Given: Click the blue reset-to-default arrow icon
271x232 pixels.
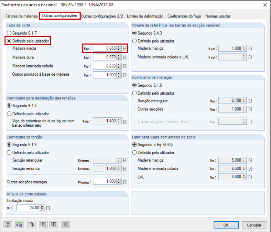Looking at the screenshot, I should (x=31, y=225).
